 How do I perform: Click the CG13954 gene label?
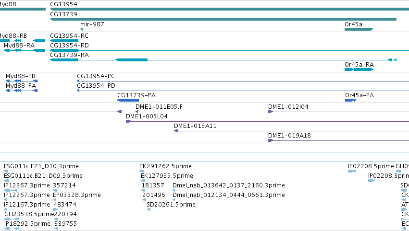click(63, 4)
